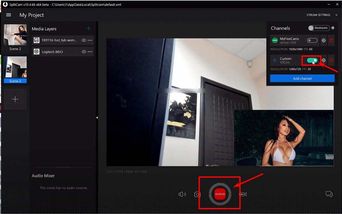
Task: Click the MyFreeCams FPS 60 value
Action: tap(311, 49)
